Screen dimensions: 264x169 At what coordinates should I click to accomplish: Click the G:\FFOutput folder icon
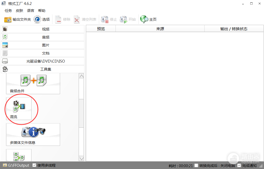coord(5,165)
